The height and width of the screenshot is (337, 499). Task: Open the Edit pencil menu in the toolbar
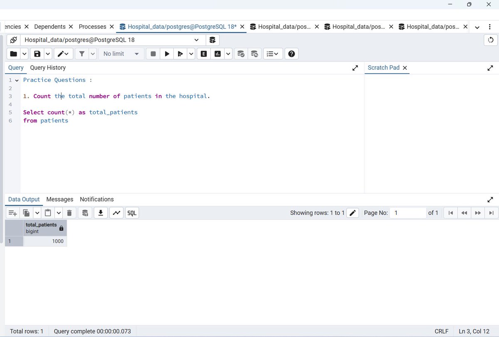[64, 54]
